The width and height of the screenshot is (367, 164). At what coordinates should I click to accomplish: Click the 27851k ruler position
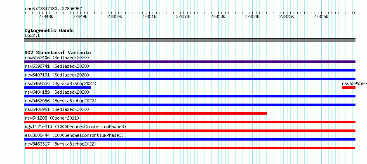click(149, 16)
